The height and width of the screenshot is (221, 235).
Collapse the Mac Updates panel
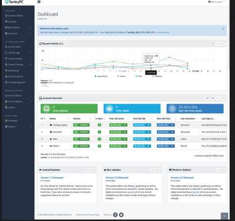(153, 170)
